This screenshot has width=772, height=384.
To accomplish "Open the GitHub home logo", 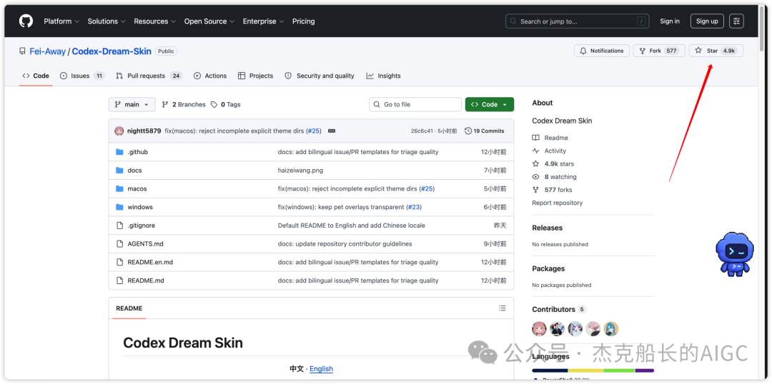I will pyautogui.click(x=26, y=21).
